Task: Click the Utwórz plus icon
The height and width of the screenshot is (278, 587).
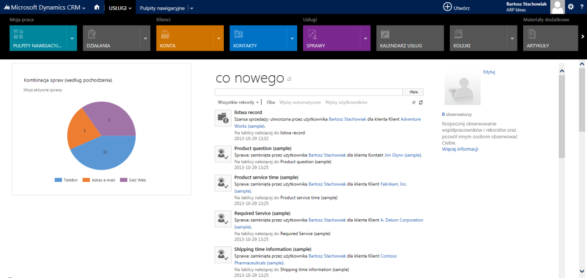Action: pyautogui.click(x=447, y=7)
